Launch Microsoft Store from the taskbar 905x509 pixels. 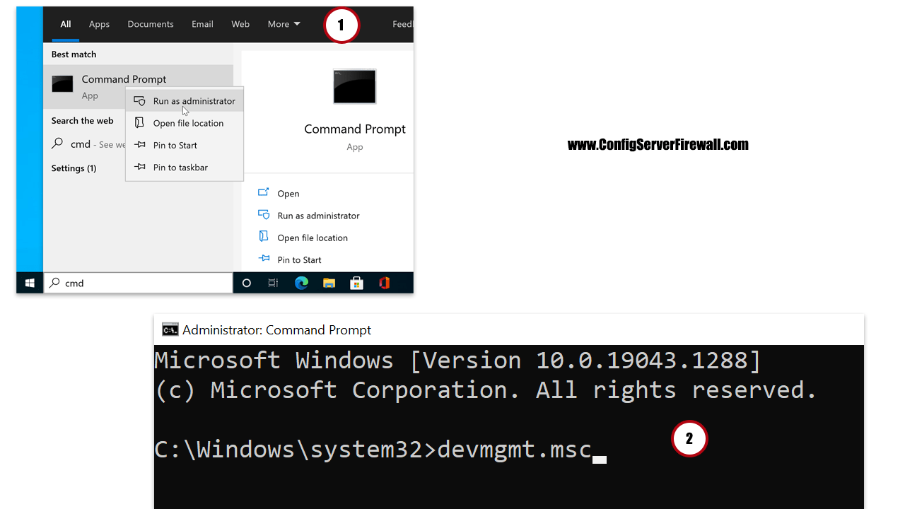tap(356, 282)
